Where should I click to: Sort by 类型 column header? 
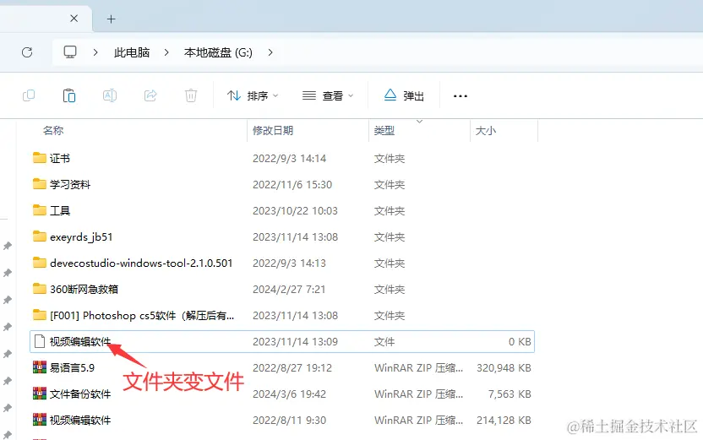pos(384,130)
